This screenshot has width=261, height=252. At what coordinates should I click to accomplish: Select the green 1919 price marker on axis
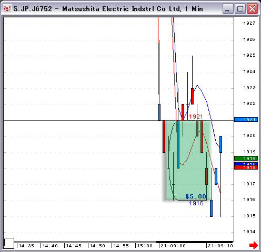(x=246, y=159)
